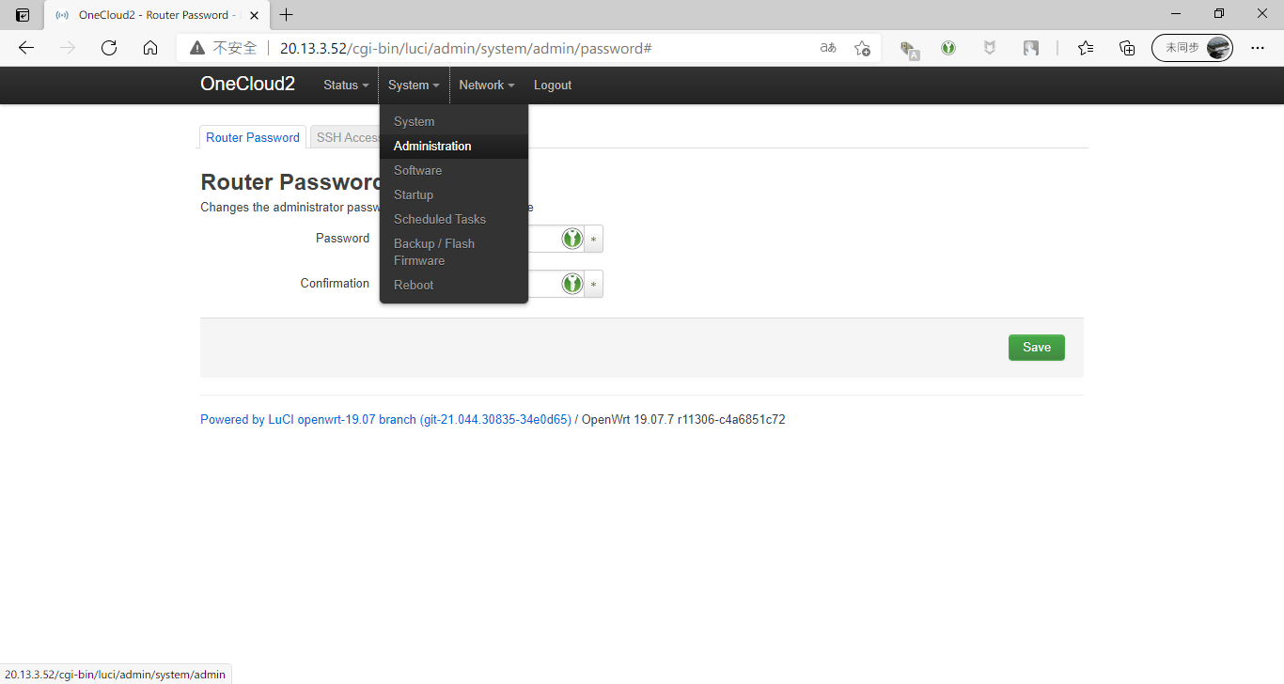Click the browser home icon

tap(150, 48)
